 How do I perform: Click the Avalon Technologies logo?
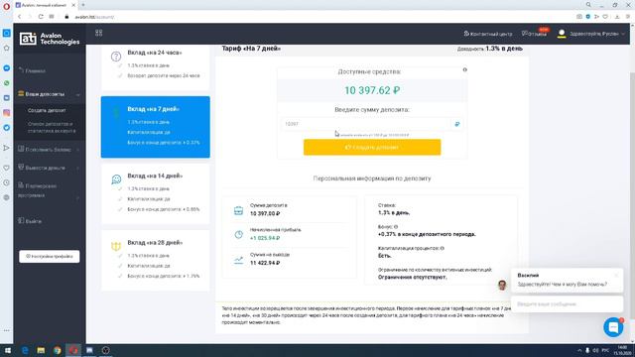50,39
